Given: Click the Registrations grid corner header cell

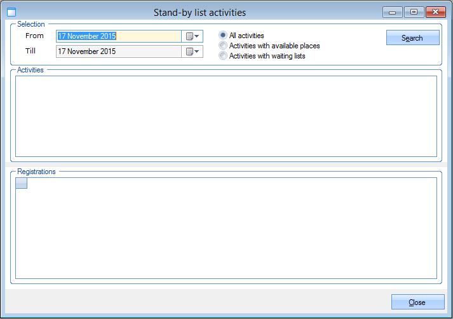Looking at the screenshot, I should tap(21, 183).
